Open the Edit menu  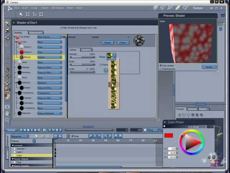25,8
